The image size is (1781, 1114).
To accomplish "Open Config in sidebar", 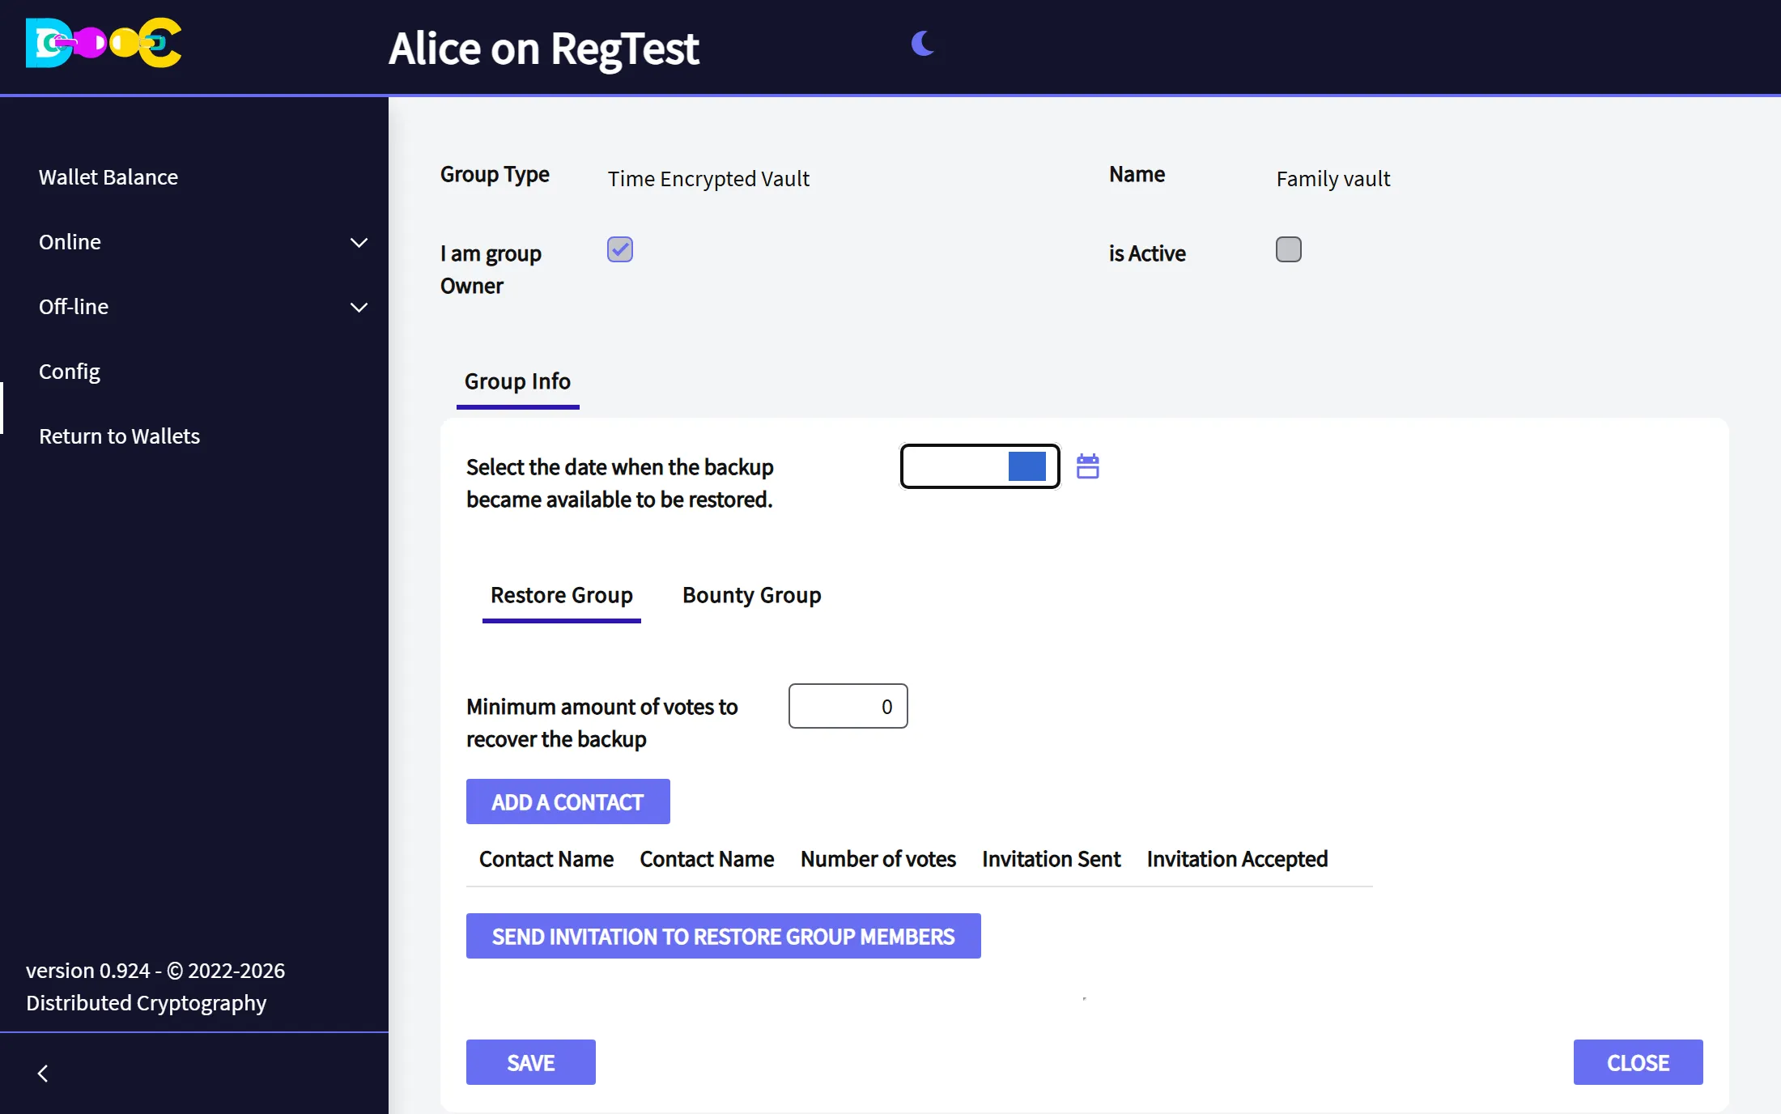I will coord(70,372).
